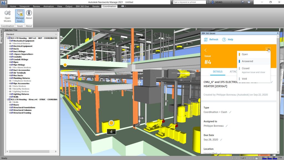Click the disk performance indicator in status bar
The height and width of the screenshot is (160, 284).
[x=269, y=158]
